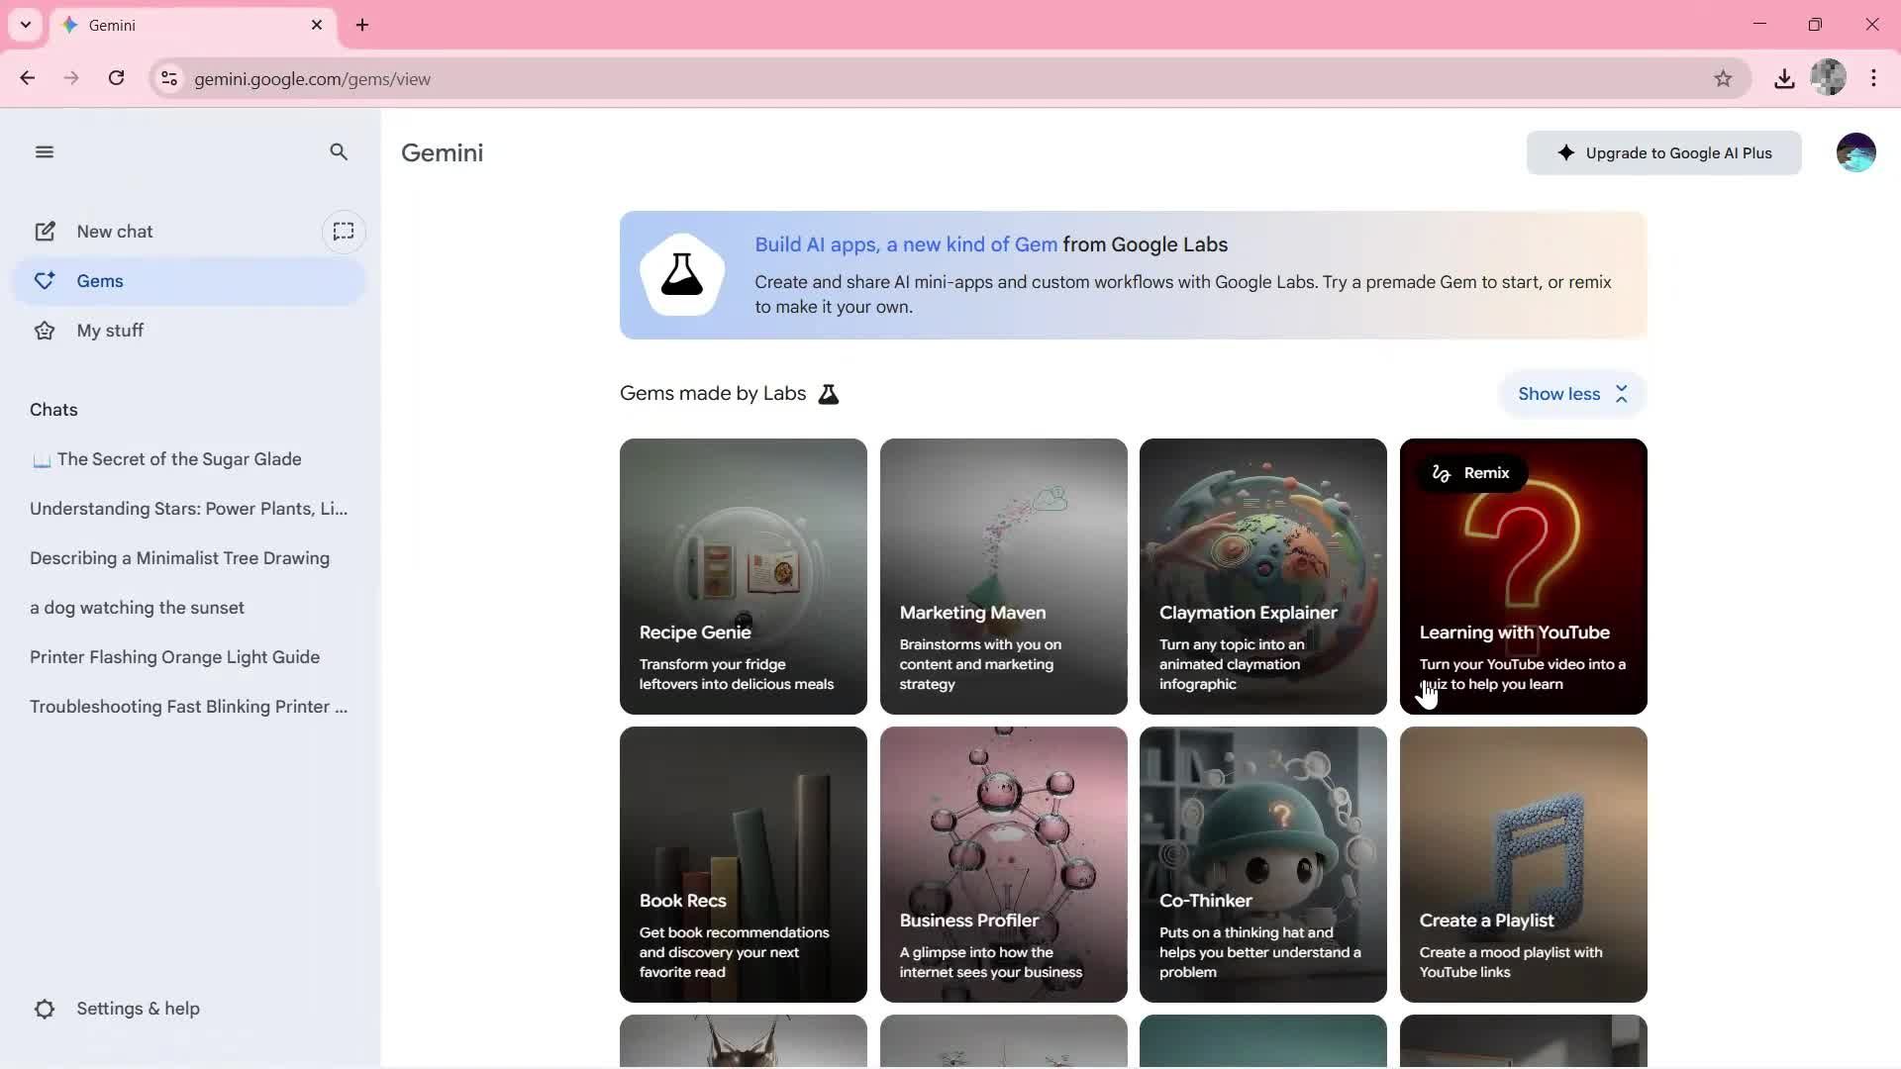Click the expand icon next to New chat
The height and width of the screenshot is (1069, 1901).
pos(344,232)
